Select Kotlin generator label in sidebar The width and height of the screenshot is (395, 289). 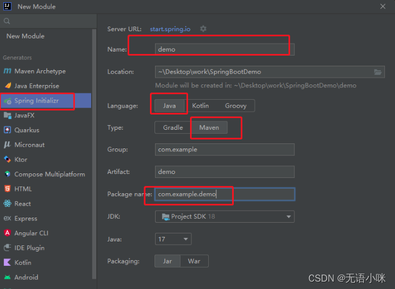click(23, 262)
